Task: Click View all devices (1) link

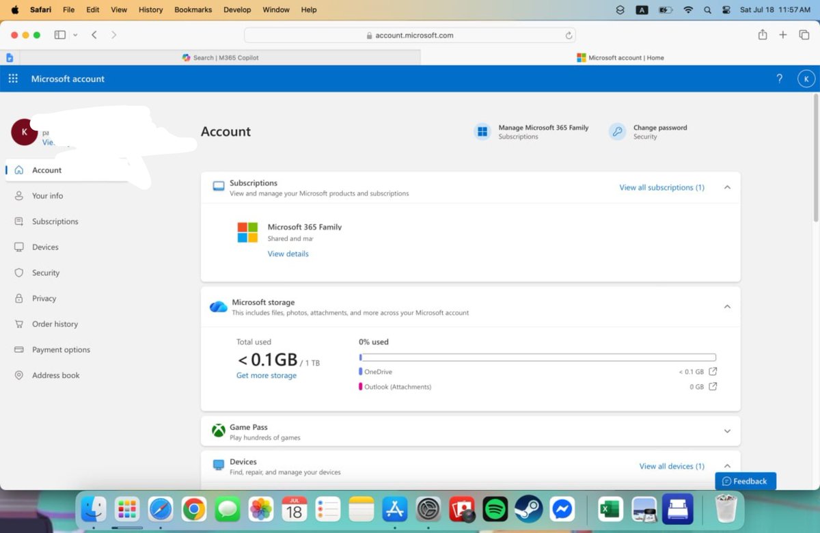Action: coord(672,466)
